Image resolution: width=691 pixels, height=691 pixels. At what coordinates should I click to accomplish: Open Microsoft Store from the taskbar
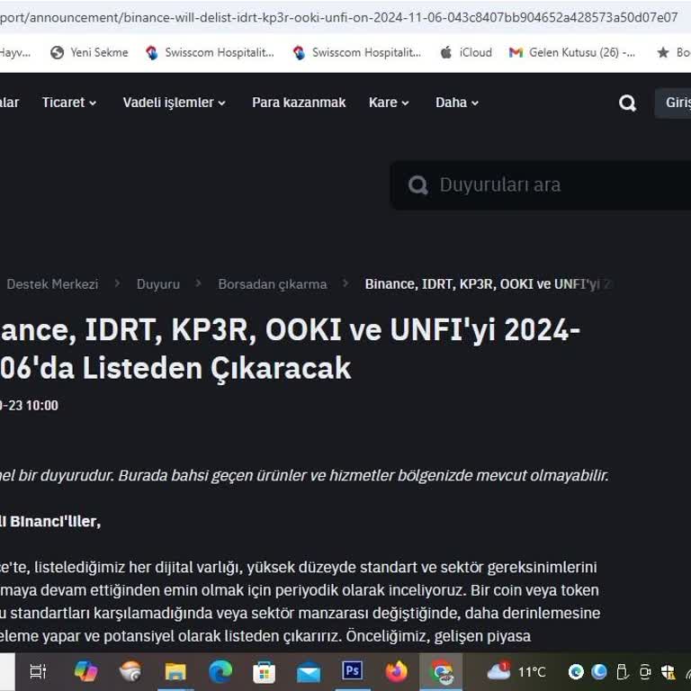(264, 672)
